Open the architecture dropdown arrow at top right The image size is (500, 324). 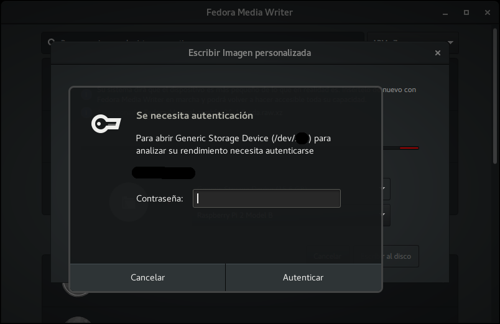click(450, 42)
